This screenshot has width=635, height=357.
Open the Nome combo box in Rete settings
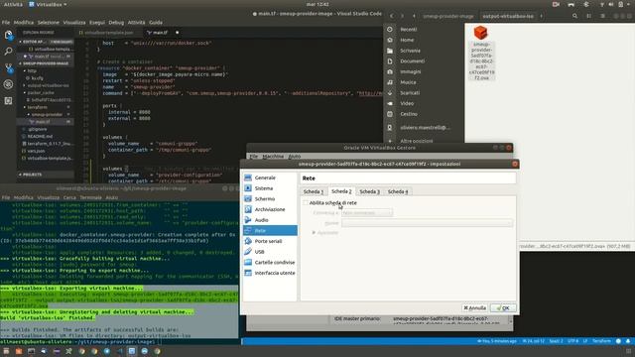point(428,223)
